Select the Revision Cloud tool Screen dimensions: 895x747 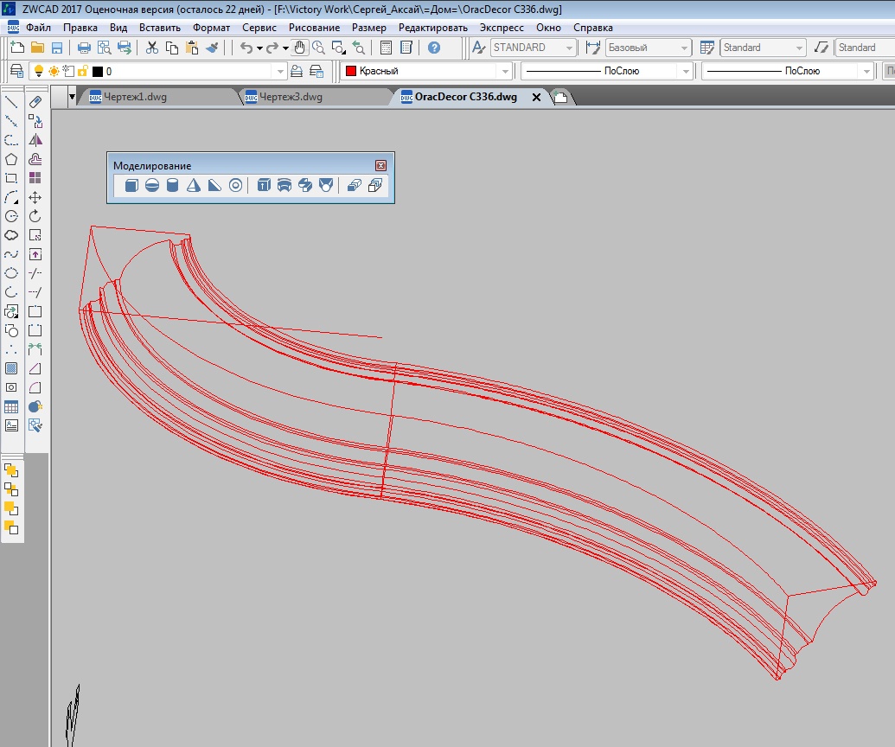[11, 235]
